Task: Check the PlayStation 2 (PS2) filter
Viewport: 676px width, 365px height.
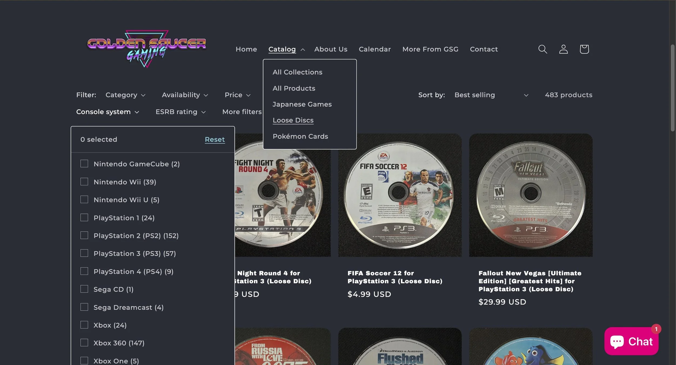Action: [84, 235]
